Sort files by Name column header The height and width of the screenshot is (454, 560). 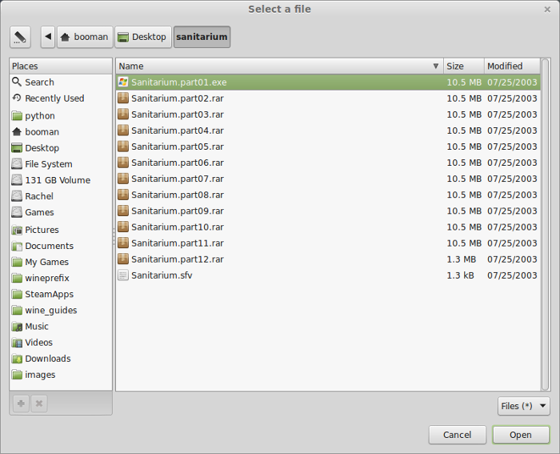pyautogui.click(x=280, y=66)
